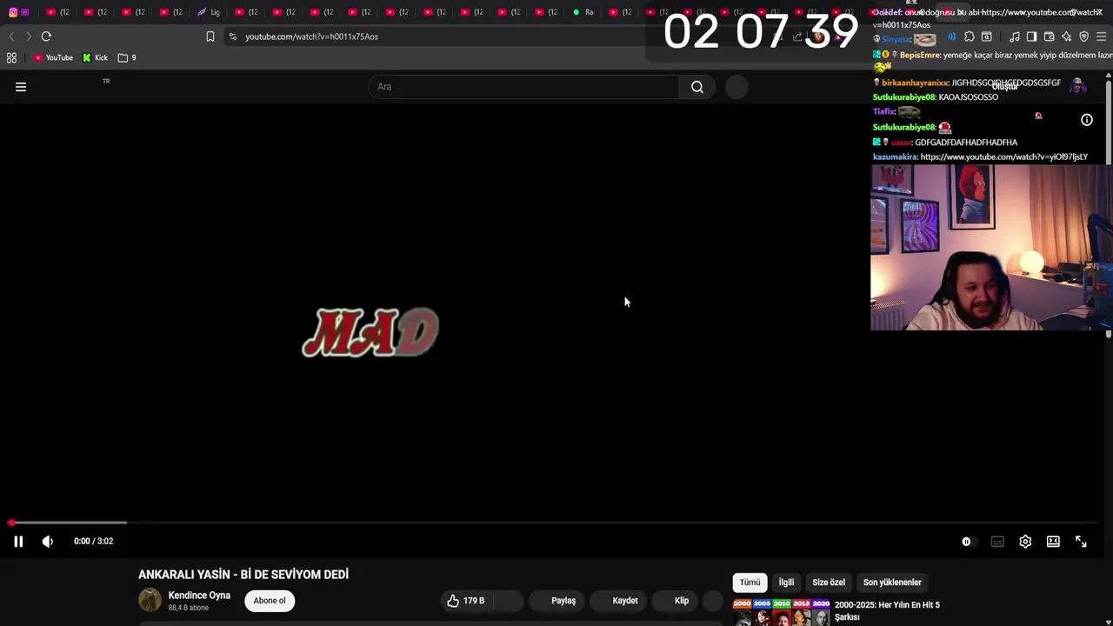Click the MAD logo in the video
This screenshot has height=626, width=1113.
pos(370,332)
